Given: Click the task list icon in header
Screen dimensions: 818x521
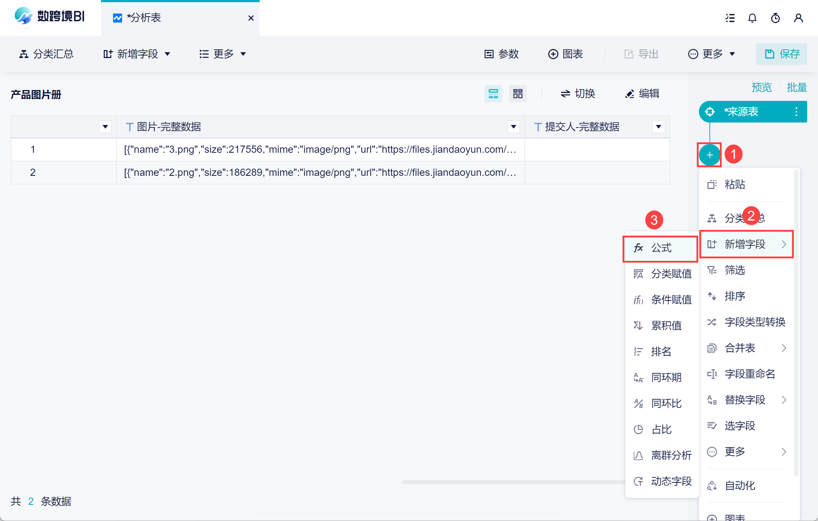Looking at the screenshot, I should (x=730, y=18).
